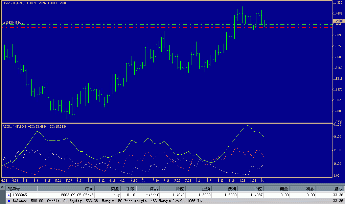The height and width of the screenshot is (204, 345).
Task: Select order ticket number 1033945 cell
Action: coord(20,195)
